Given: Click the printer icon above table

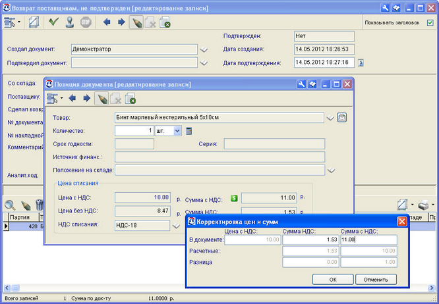Looking at the screenshot, I should click(423, 205).
